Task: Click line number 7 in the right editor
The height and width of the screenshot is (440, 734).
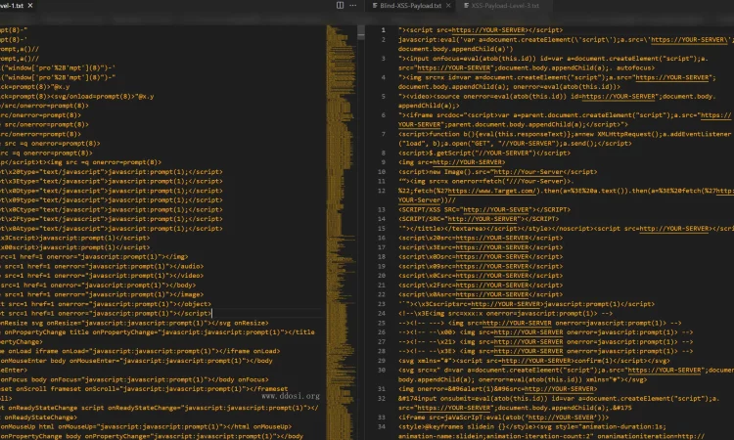Action: (384, 134)
